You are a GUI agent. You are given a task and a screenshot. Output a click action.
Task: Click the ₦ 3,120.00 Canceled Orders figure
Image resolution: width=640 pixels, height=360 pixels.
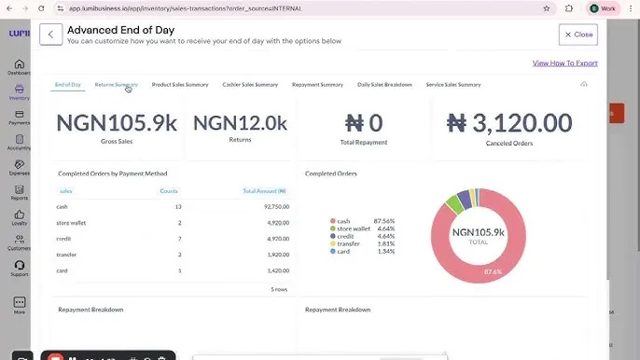point(509,123)
